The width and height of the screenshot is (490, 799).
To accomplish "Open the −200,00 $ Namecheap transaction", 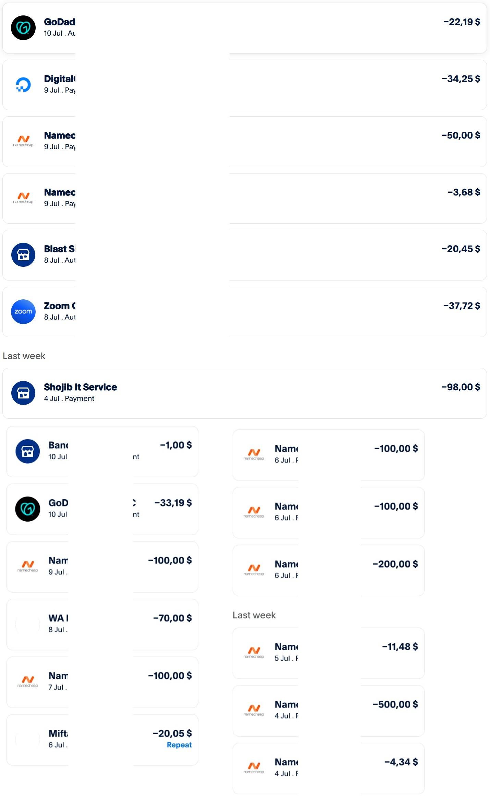I will pyautogui.click(x=329, y=571).
